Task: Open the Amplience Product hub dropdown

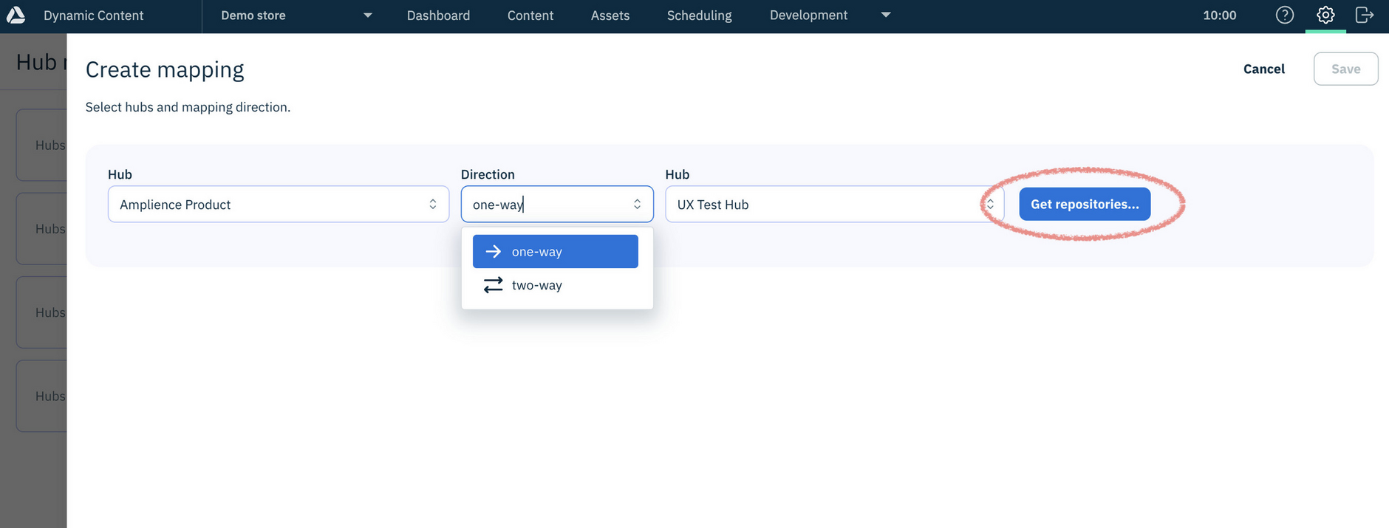Action: 279,204
